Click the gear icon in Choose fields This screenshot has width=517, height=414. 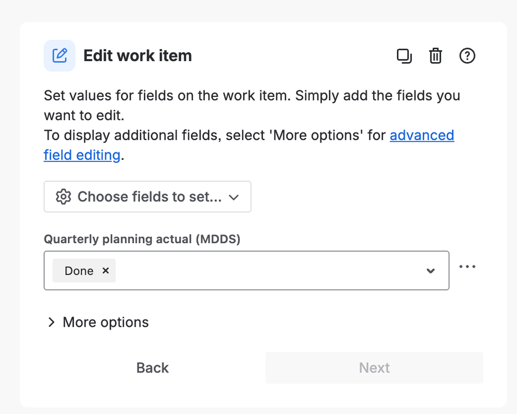pos(63,197)
